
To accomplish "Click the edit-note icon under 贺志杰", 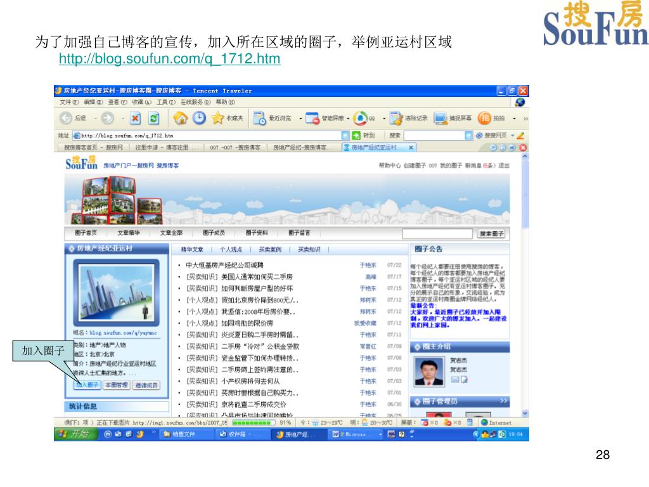I will (465, 379).
